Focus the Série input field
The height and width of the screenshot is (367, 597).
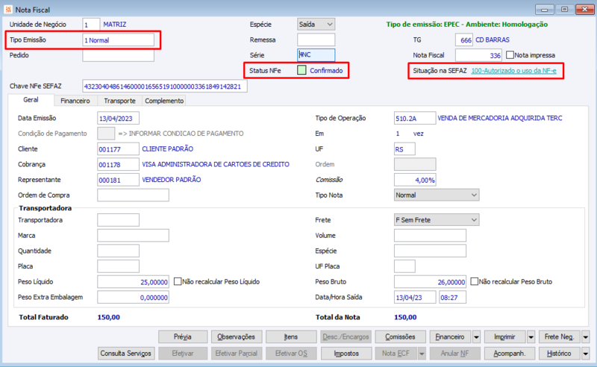[x=316, y=54]
